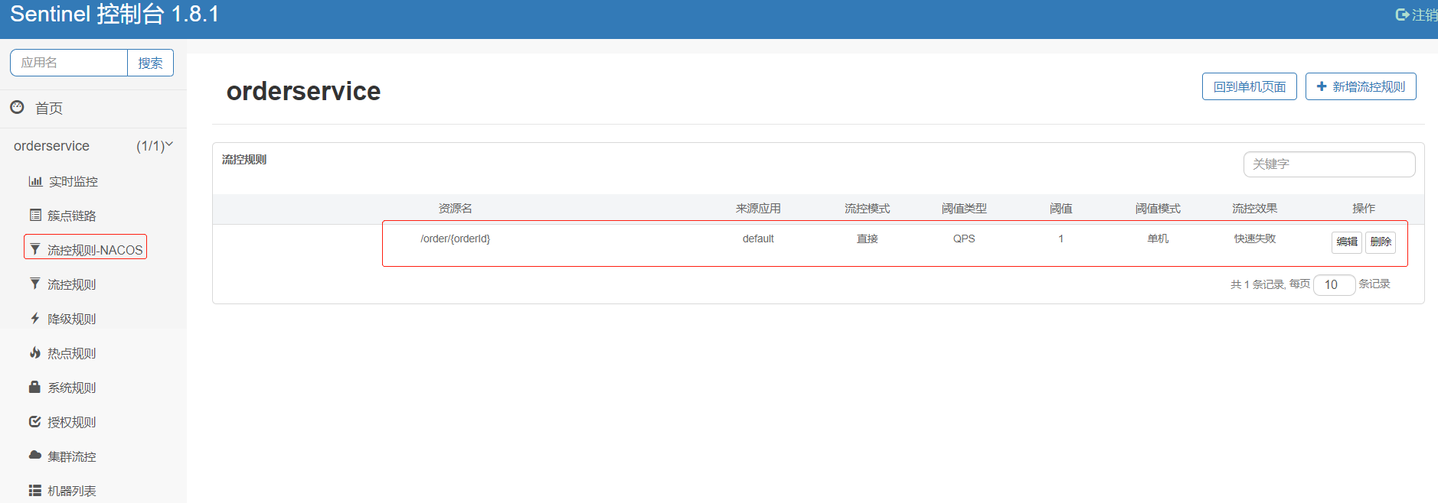Click the /order/{orderId} resource name cell
1438x503 pixels.
tap(455, 239)
